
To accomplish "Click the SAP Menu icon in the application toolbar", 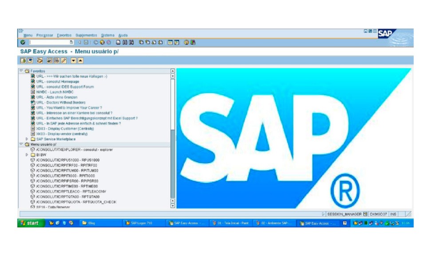I will coord(30,60).
